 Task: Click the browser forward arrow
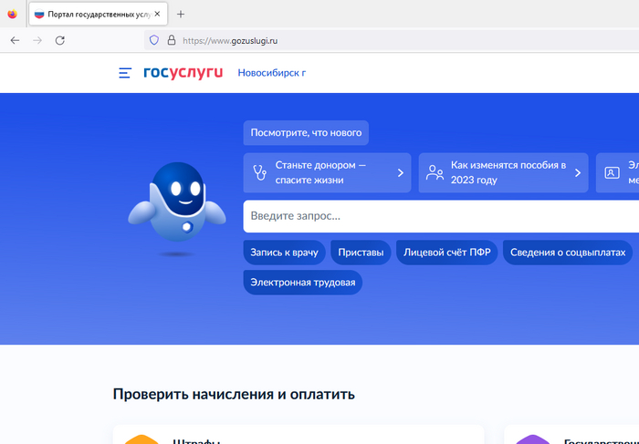pos(37,40)
